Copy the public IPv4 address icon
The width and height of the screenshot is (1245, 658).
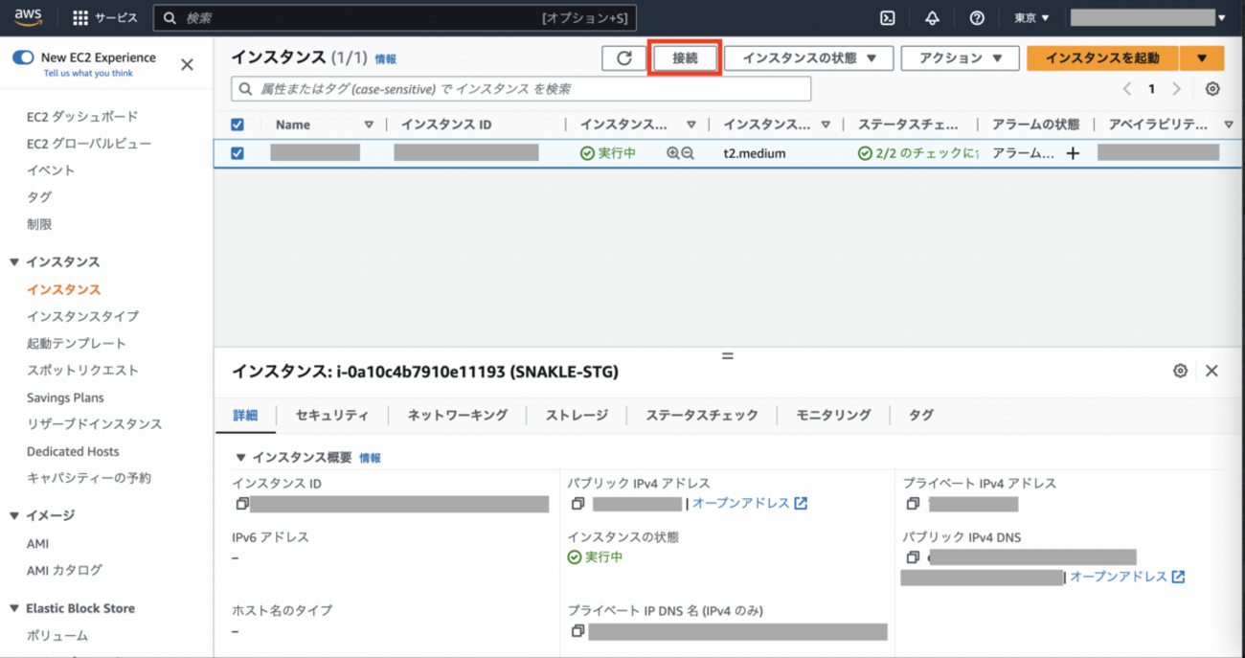click(x=577, y=504)
